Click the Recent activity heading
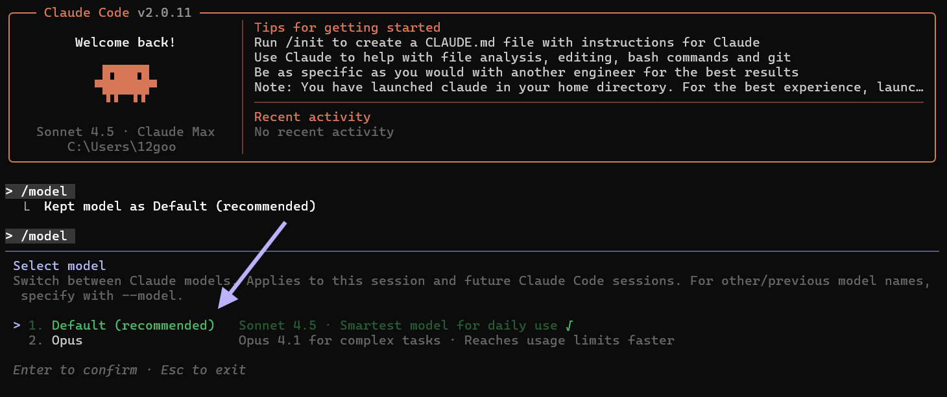 tap(312, 117)
